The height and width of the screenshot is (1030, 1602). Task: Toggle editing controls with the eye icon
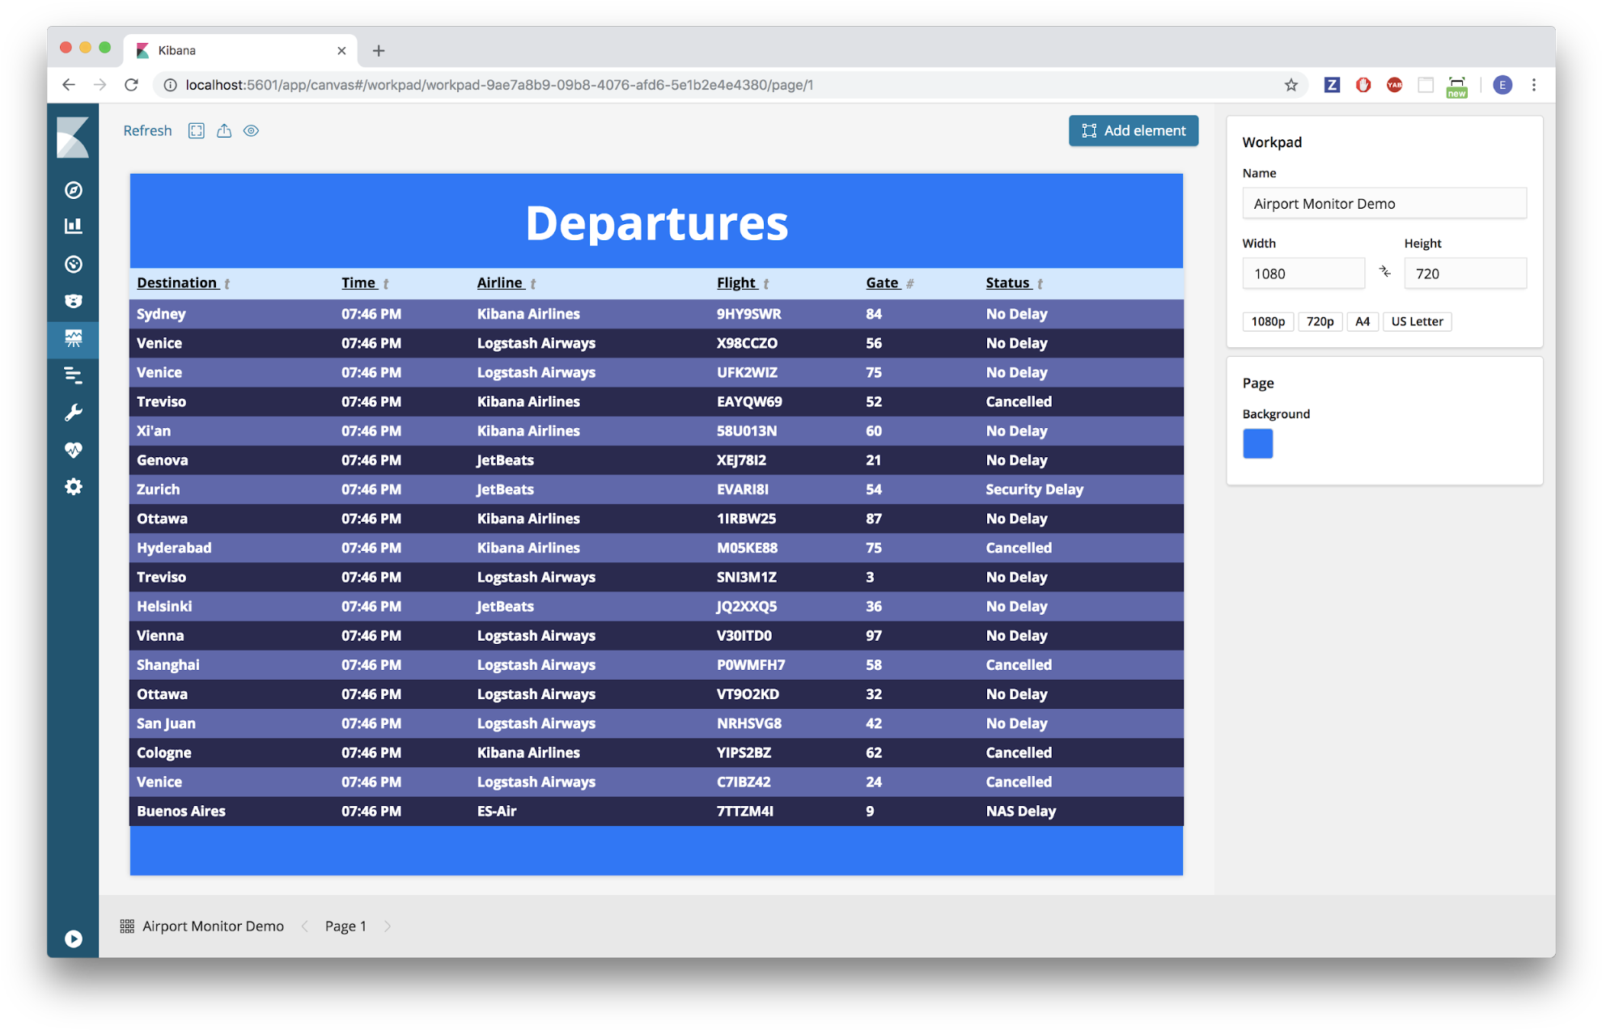point(251,130)
